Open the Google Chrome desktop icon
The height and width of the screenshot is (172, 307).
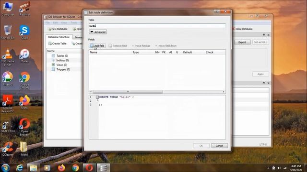[24, 81]
